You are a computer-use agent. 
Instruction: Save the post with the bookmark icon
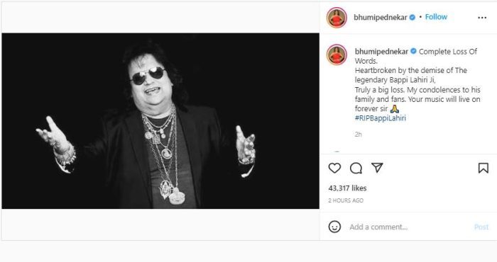483,168
